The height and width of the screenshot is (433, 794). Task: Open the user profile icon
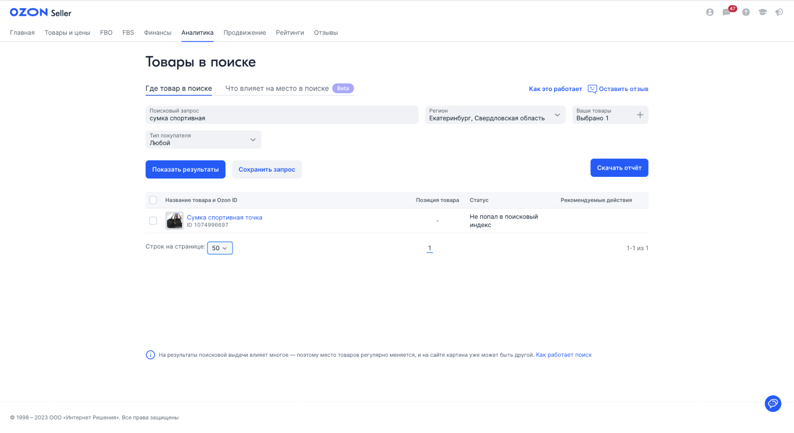click(x=710, y=12)
